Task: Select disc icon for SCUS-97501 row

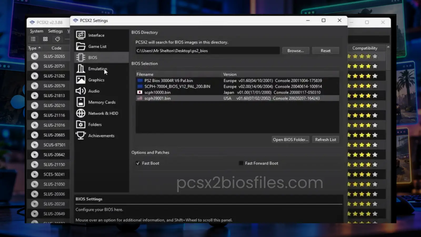Action: click(34, 145)
